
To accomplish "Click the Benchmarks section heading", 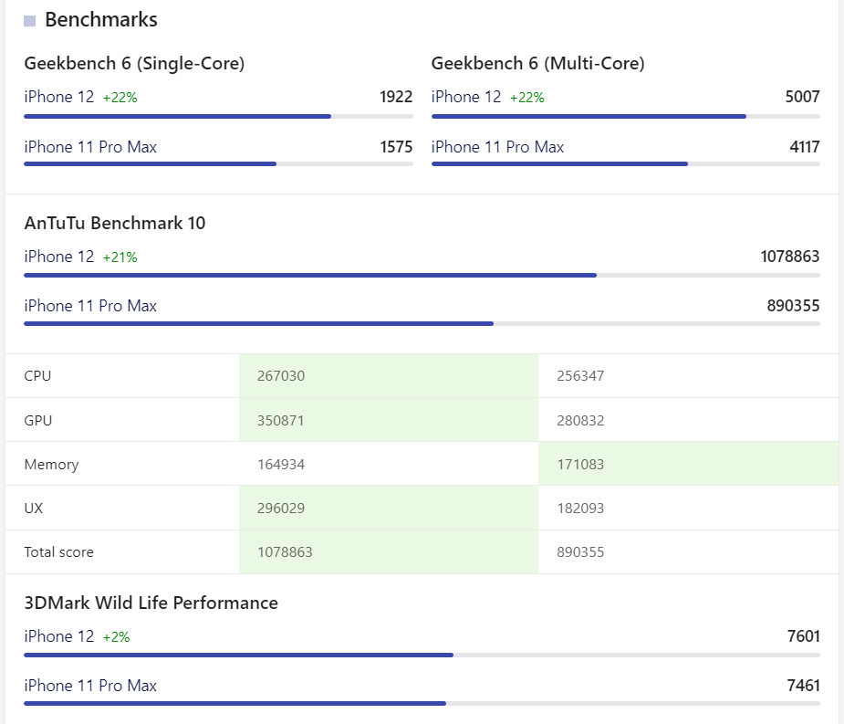I will pos(101,20).
